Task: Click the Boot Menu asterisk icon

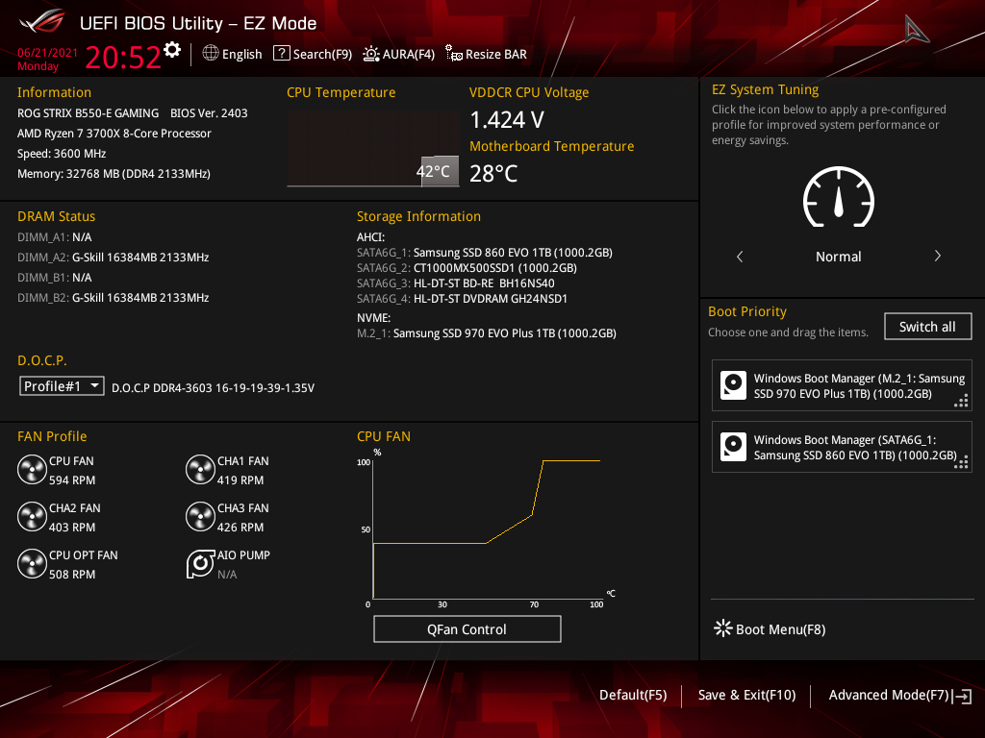Action: (723, 628)
